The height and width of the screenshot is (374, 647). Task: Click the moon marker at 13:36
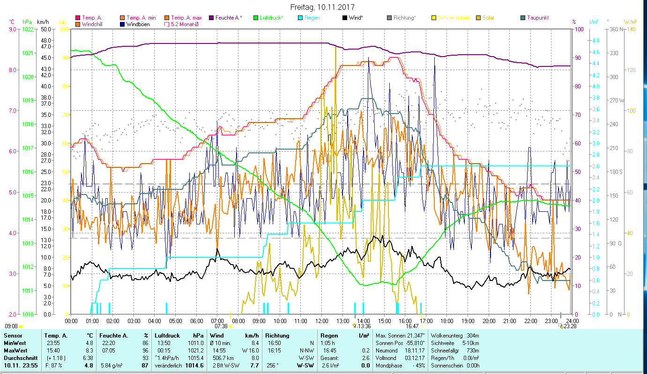(x=354, y=326)
